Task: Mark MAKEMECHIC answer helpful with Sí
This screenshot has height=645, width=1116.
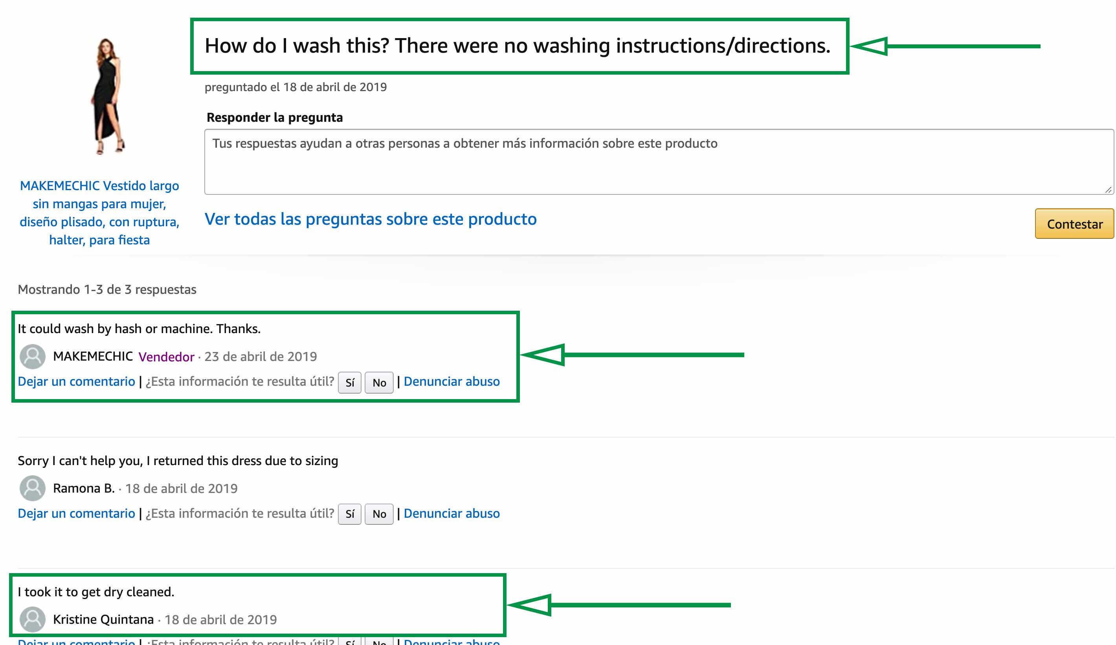Action: click(x=350, y=383)
